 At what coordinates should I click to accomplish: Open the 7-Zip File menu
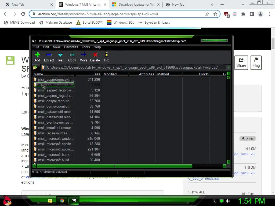tap(36, 47)
